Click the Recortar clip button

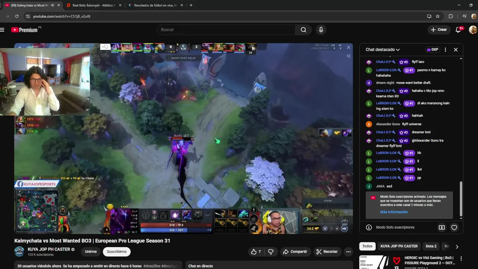click(x=327, y=251)
